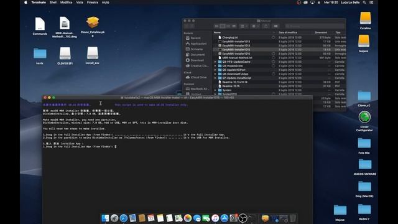The image size is (398, 224).
Task: Open the Finestra menu
Action: [93, 2]
